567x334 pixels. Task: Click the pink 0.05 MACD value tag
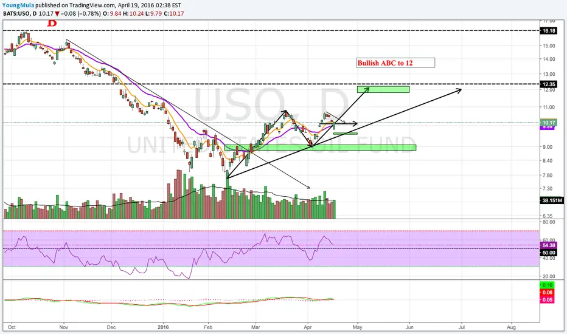click(x=547, y=300)
